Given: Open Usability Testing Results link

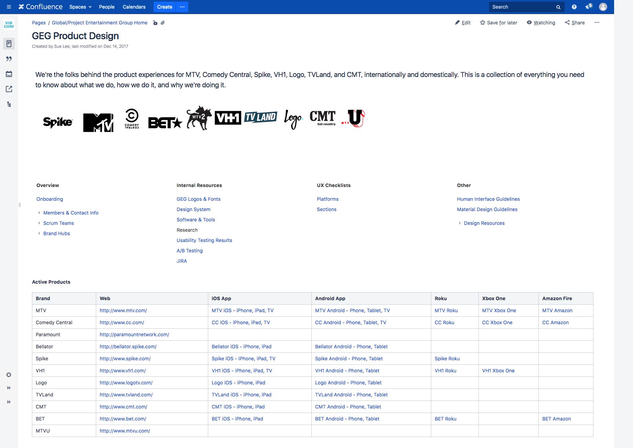Looking at the screenshot, I should [x=204, y=240].
